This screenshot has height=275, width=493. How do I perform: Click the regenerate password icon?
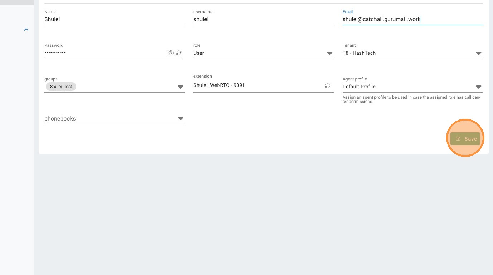pyautogui.click(x=179, y=53)
